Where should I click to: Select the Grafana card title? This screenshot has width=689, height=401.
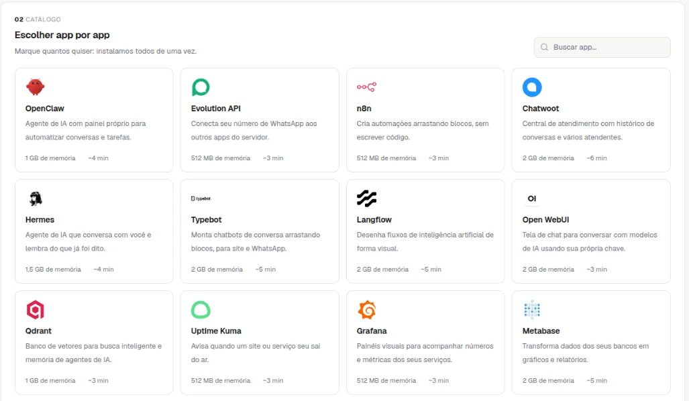coord(371,331)
